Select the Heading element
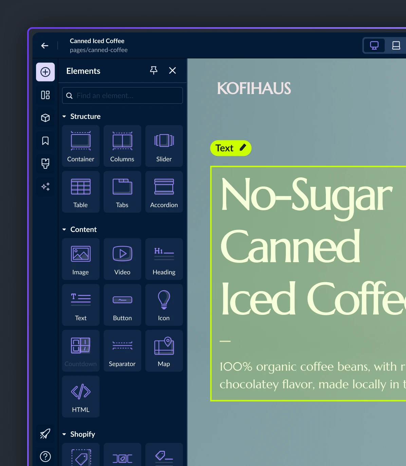 click(164, 259)
